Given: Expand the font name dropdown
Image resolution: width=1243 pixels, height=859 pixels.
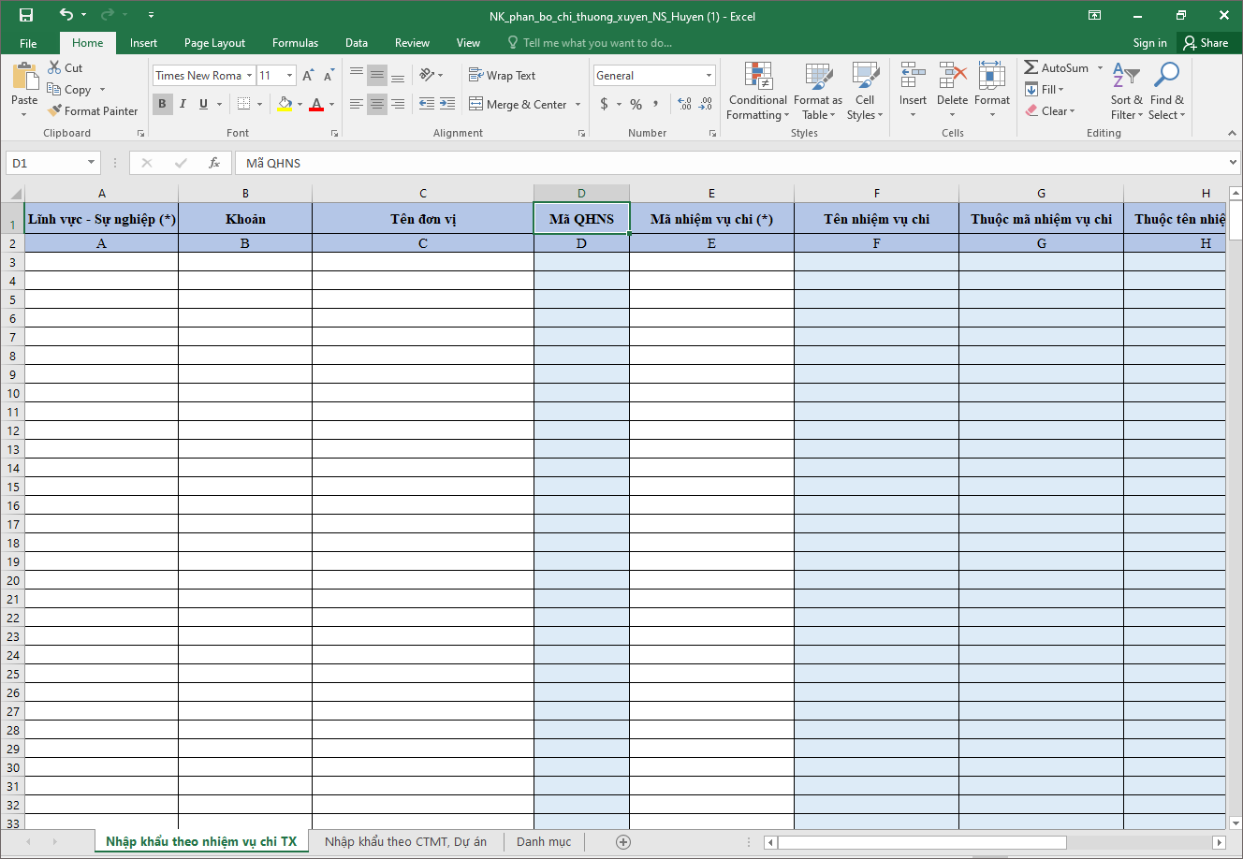Looking at the screenshot, I should click(250, 76).
